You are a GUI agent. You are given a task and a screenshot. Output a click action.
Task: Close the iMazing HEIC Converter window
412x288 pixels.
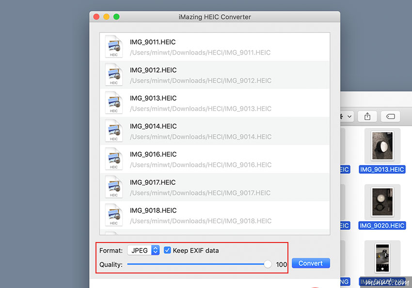96,17
